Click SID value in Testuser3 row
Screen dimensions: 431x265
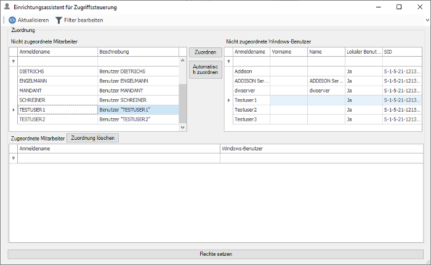point(402,120)
